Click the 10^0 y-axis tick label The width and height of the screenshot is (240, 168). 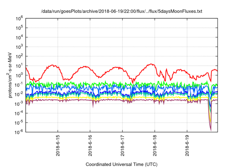point(19,75)
